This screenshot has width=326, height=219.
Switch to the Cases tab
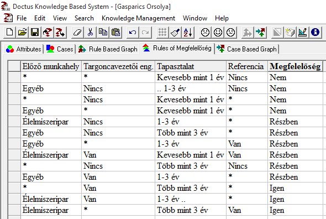pos(60,49)
